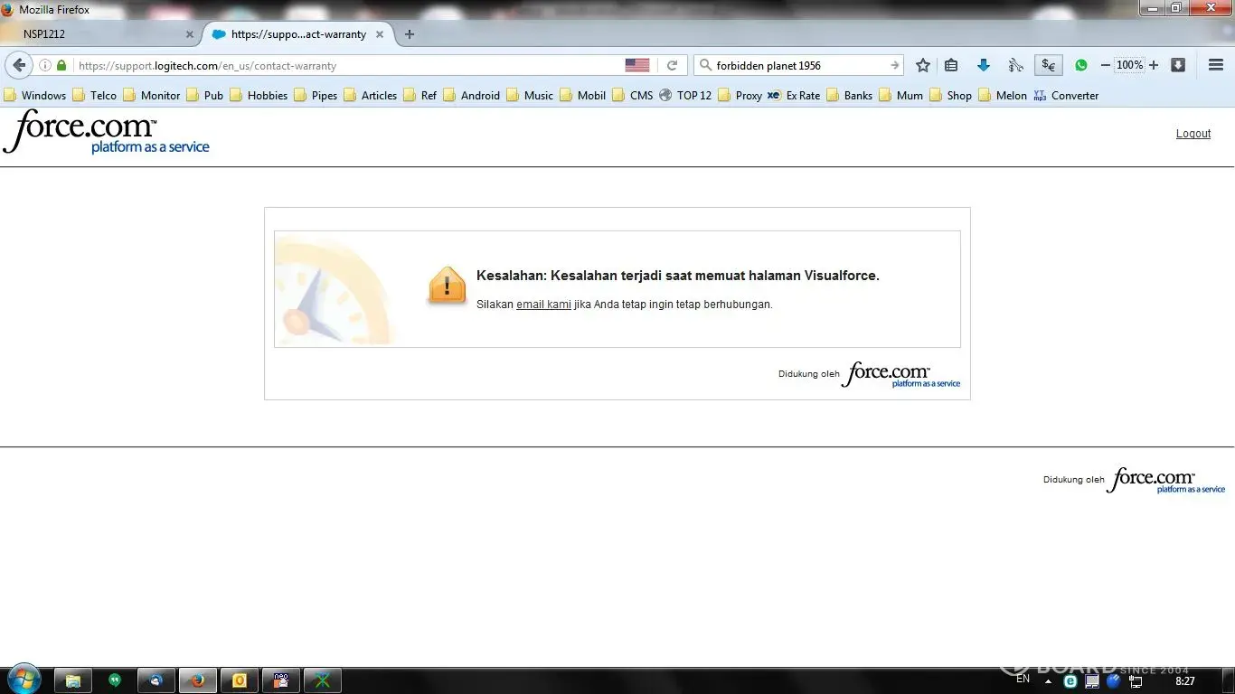Screen dimensions: 1235x694
Task: Open a new tab with plus button
Action: click(x=410, y=34)
